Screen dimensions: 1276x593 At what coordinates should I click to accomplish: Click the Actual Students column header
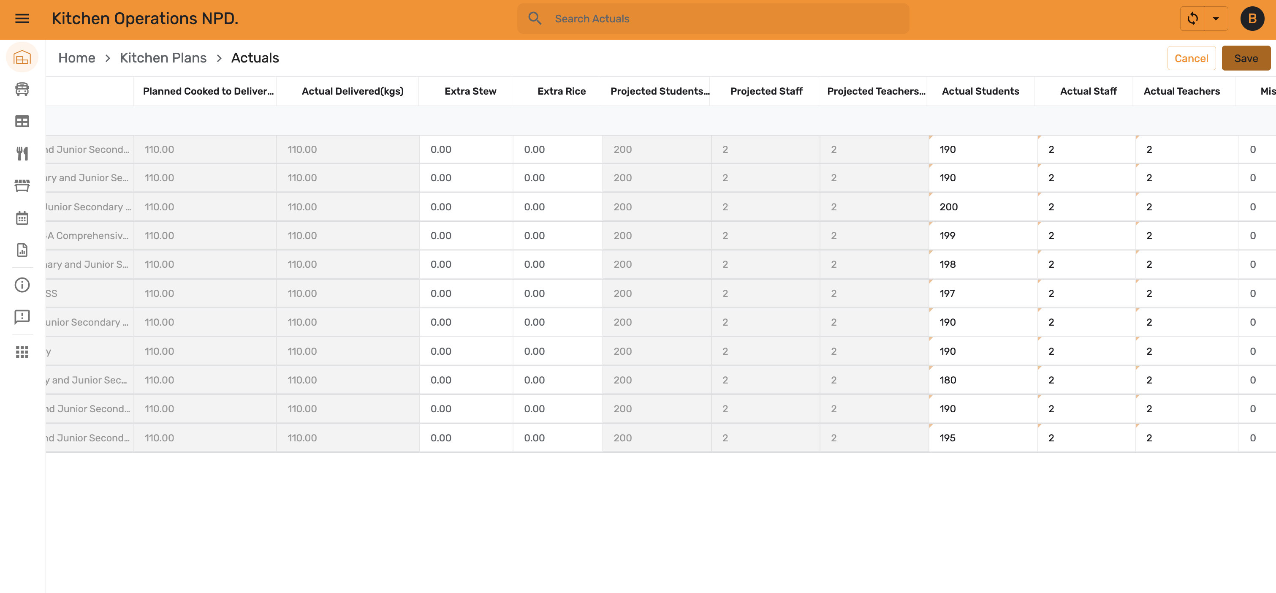pos(981,91)
